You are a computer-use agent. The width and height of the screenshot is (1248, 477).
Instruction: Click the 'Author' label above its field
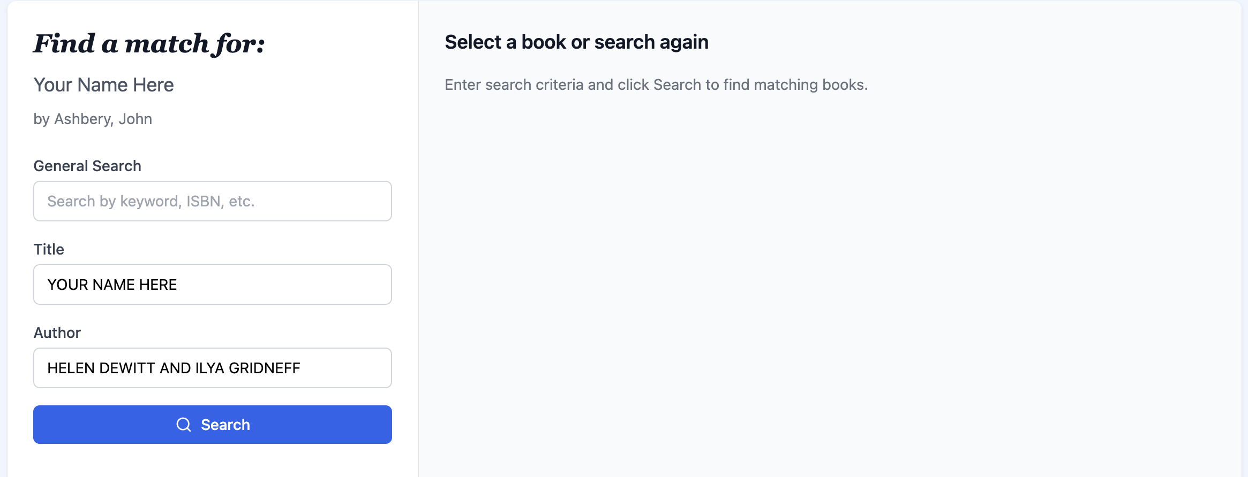click(57, 333)
